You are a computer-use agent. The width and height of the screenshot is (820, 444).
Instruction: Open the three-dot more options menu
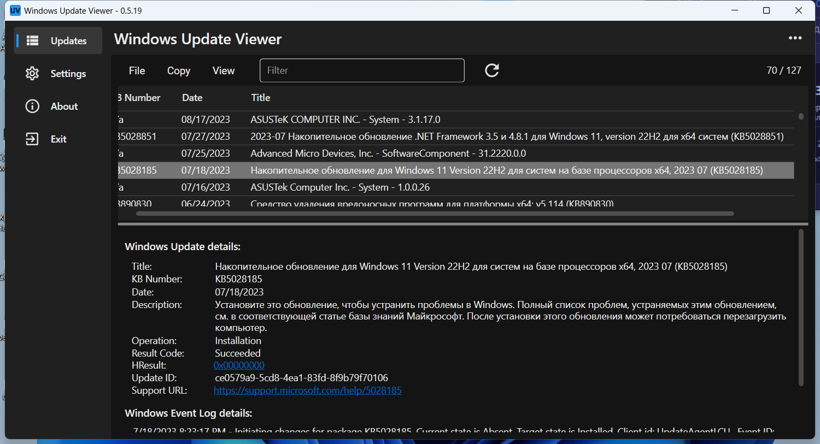795,38
